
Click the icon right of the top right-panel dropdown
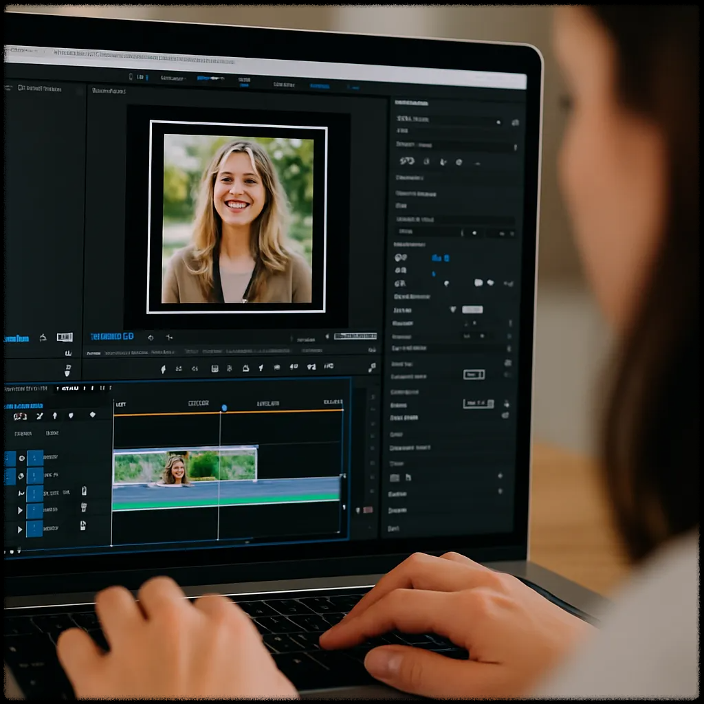click(x=515, y=122)
